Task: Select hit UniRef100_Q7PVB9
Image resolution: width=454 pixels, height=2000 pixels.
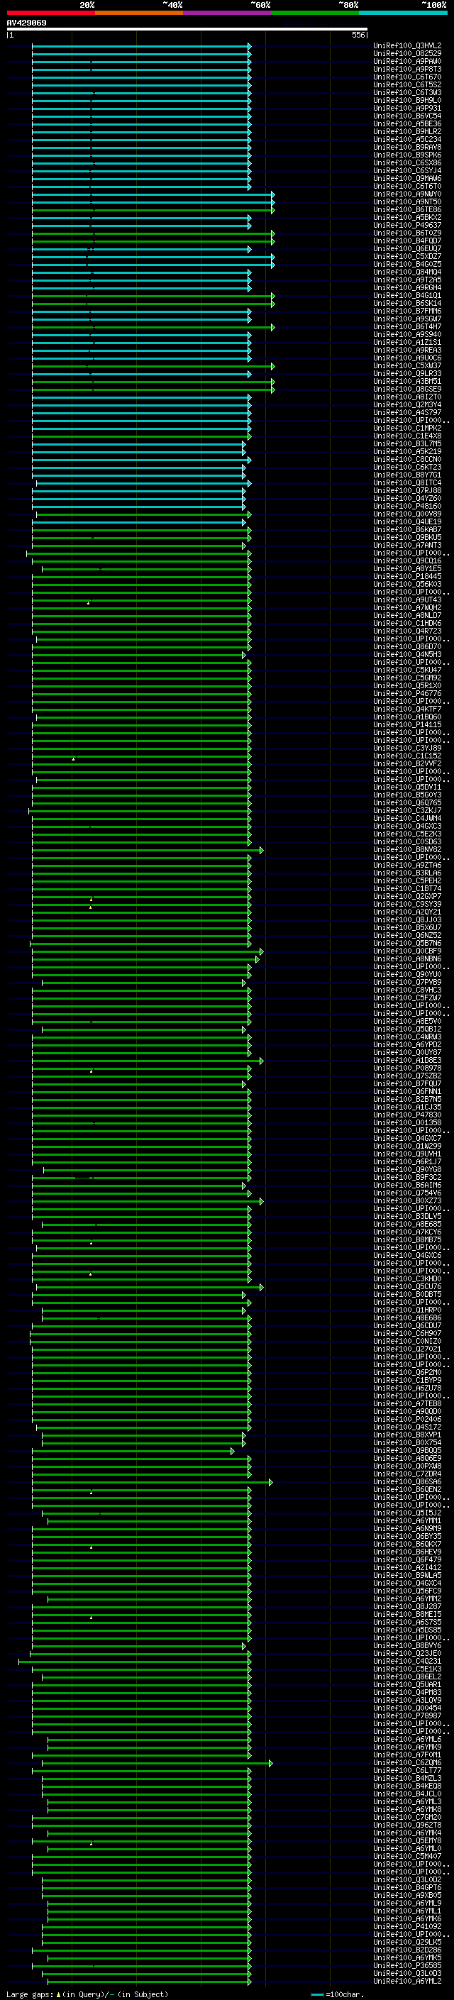Action: pos(407,982)
